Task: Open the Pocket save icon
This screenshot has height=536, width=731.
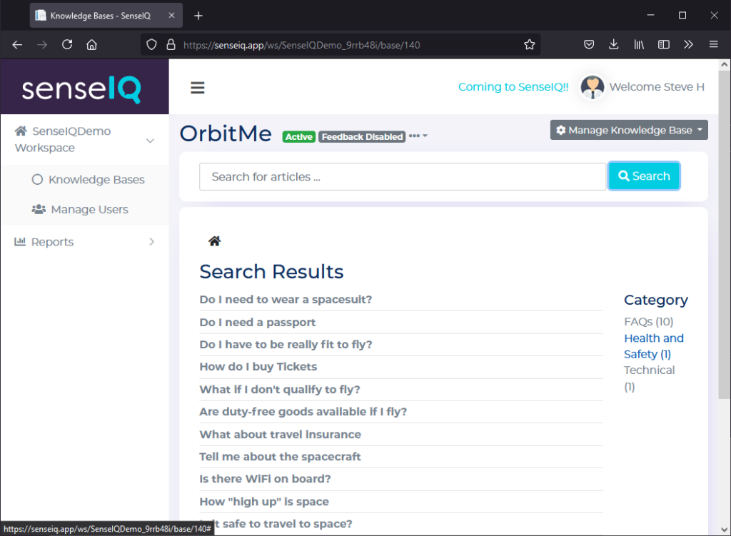Action: click(589, 45)
